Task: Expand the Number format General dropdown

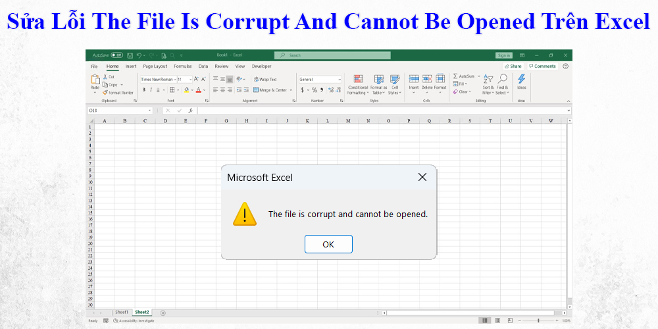Action: tap(340, 79)
